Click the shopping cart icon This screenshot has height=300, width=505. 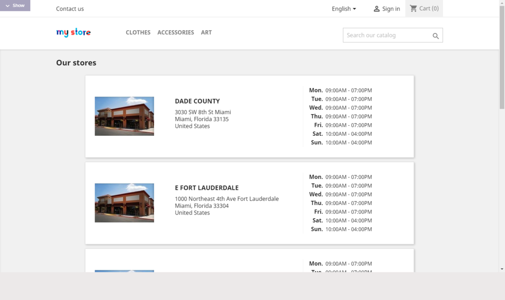[x=414, y=8]
